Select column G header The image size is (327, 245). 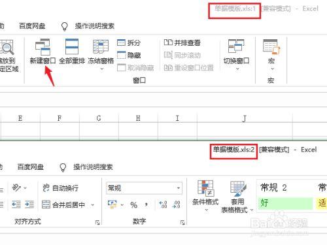click(99, 118)
